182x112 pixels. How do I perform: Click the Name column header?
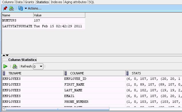(x=18, y=15)
